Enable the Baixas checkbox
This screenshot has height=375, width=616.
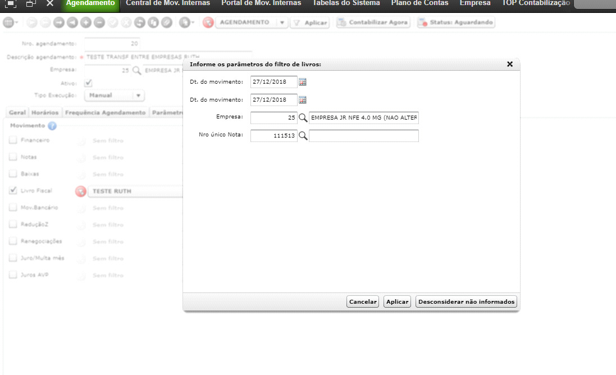[x=13, y=174]
